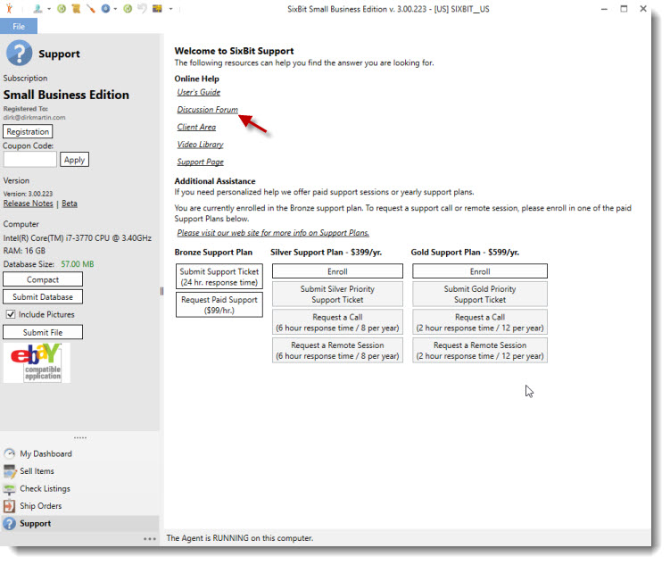Viewport: 670px width, 565px height.
Task: Go to My Dashboard in navigation pane
Action: (45, 454)
